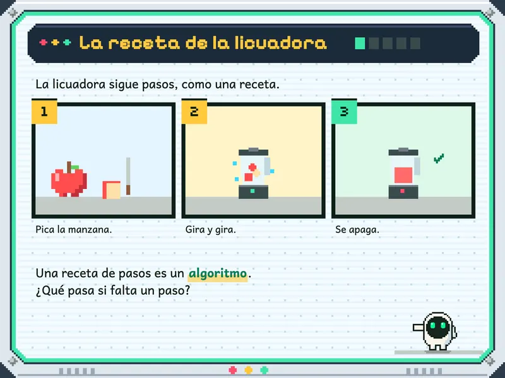Click the spinning blender in panel 2

click(x=254, y=173)
